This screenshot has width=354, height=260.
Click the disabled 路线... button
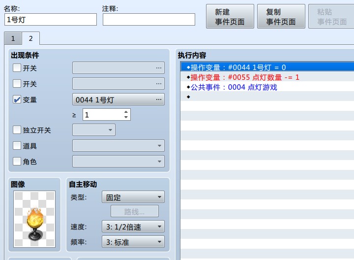pos(135,211)
